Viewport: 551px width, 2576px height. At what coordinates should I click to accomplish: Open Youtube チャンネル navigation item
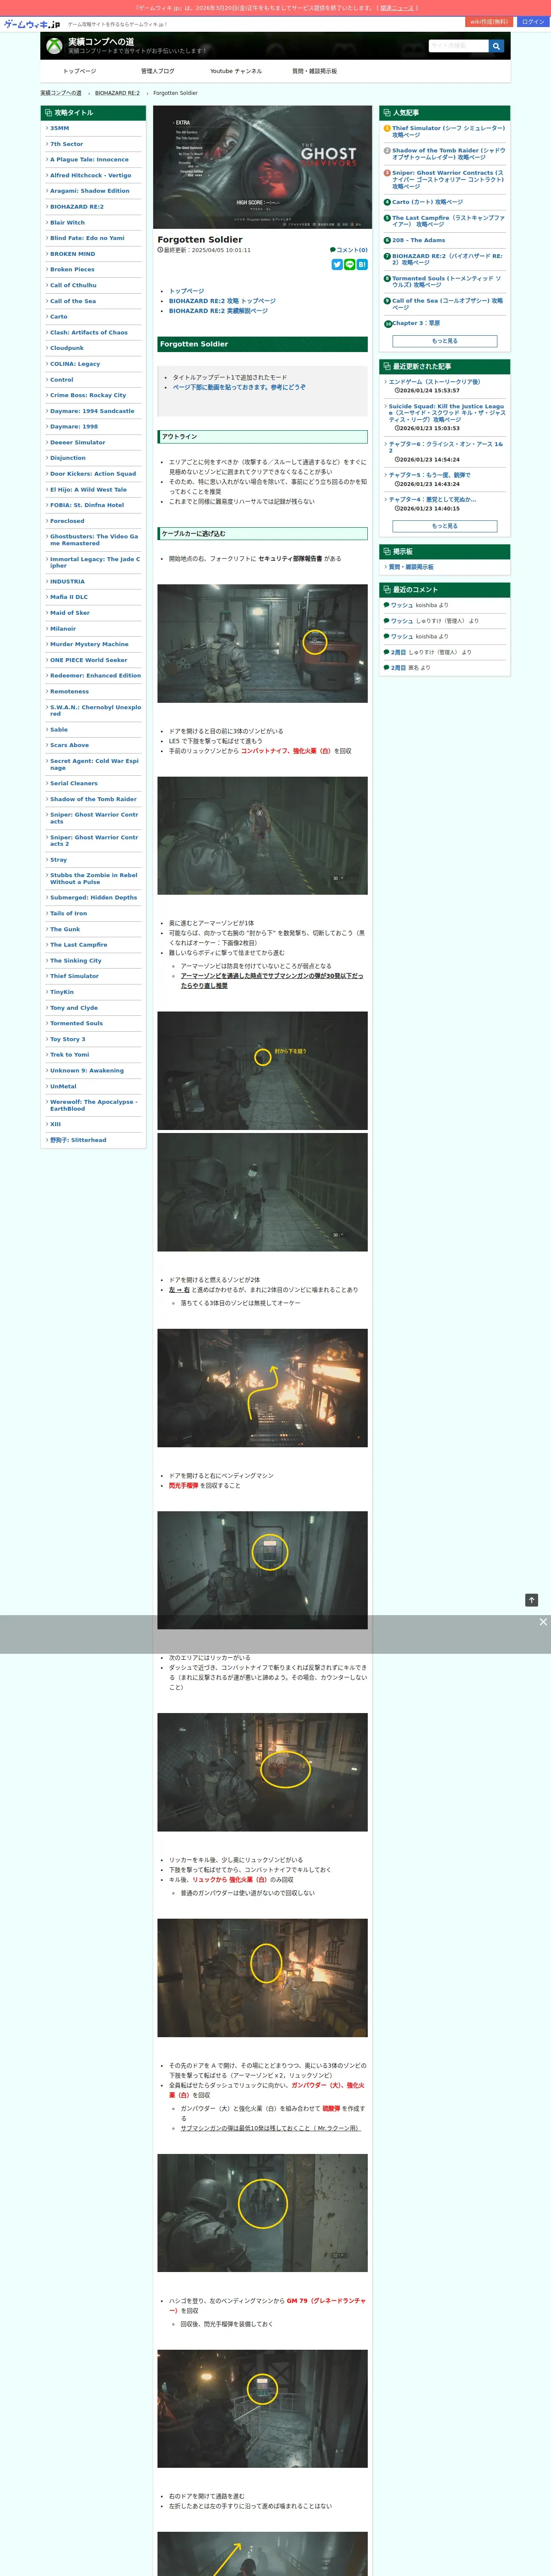pos(236,71)
